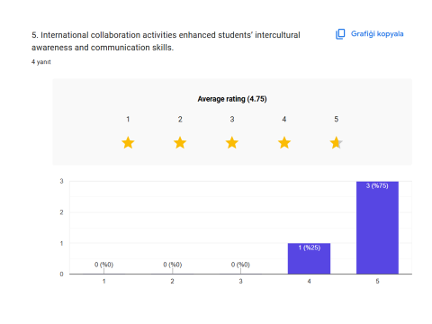Click the number 5 above the last star
This screenshot has height=324, width=432.
pyautogui.click(x=337, y=119)
